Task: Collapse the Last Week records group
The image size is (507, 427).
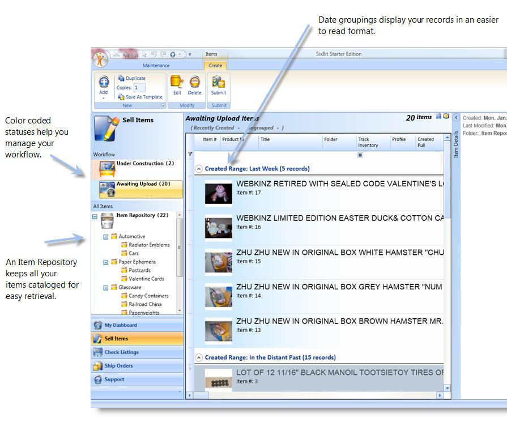Action: pyautogui.click(x=199, y=169)
